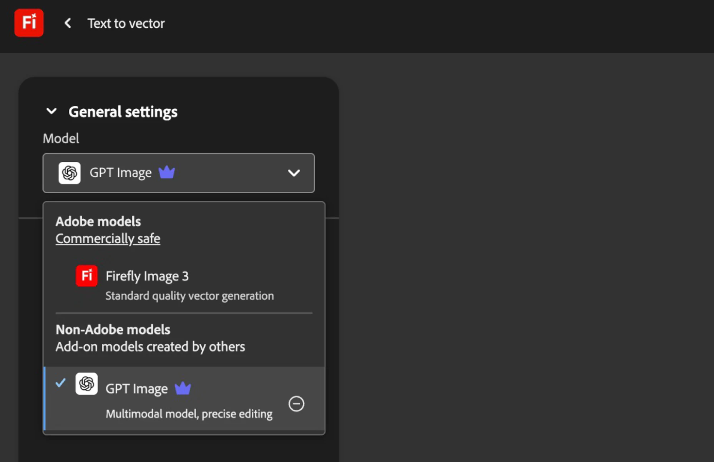The image size is (714, 462).
Task: Click the red Fi icon beside Firefly Image 3
Action: [x=86, y=276]
